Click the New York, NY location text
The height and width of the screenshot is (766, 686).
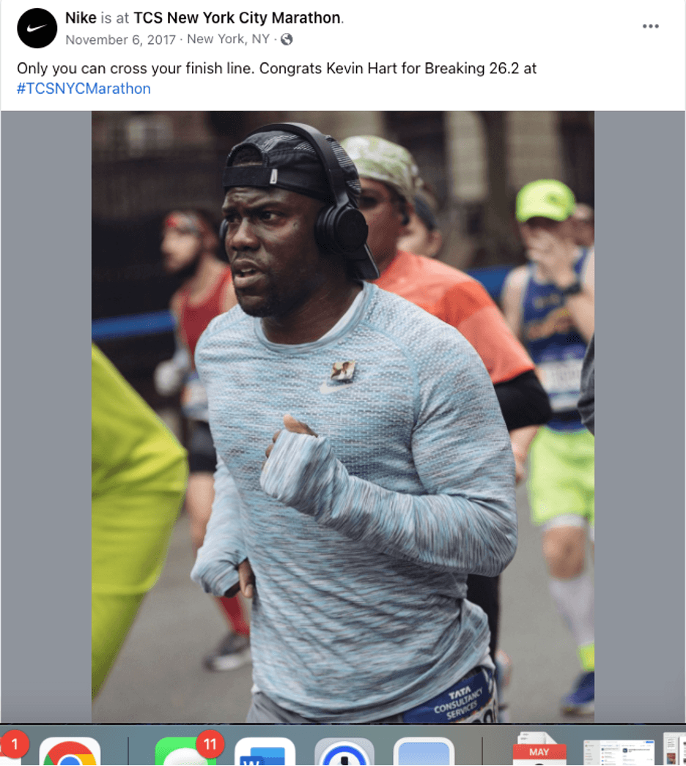(x=229, y=39)
